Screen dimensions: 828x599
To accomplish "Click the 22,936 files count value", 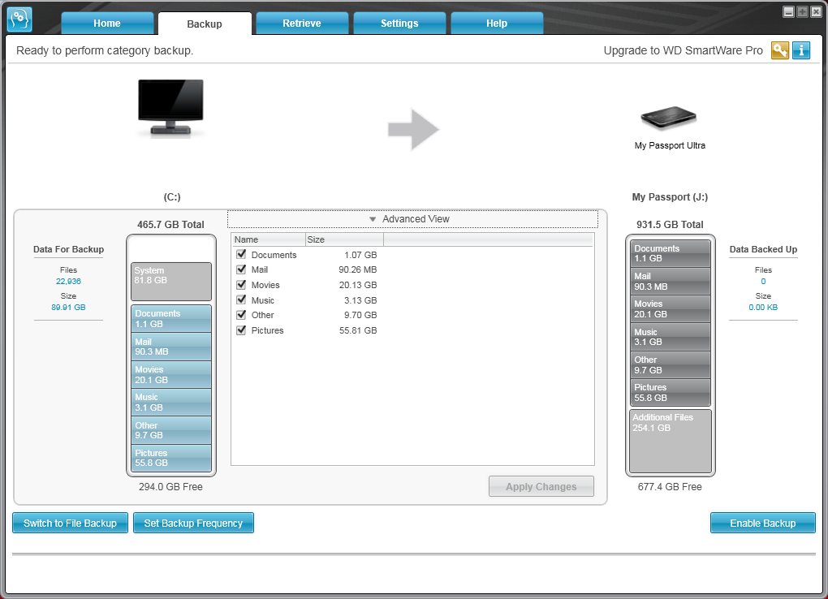I will point(68,281).
